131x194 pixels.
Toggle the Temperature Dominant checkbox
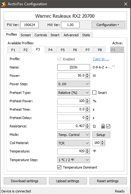pyautogui.click(x=59, y=167)
